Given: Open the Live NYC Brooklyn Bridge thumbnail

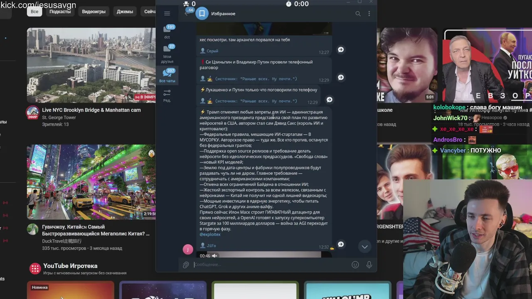Looking at the screenshot, I should click(x=91, y=65).
